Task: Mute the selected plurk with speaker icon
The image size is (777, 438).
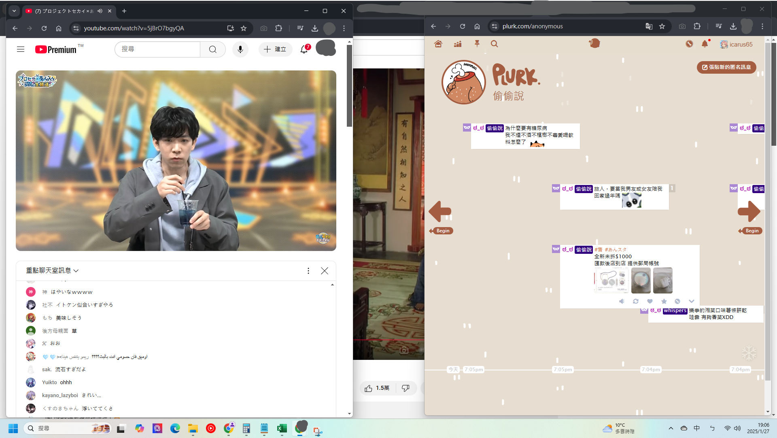Action: 622,301
